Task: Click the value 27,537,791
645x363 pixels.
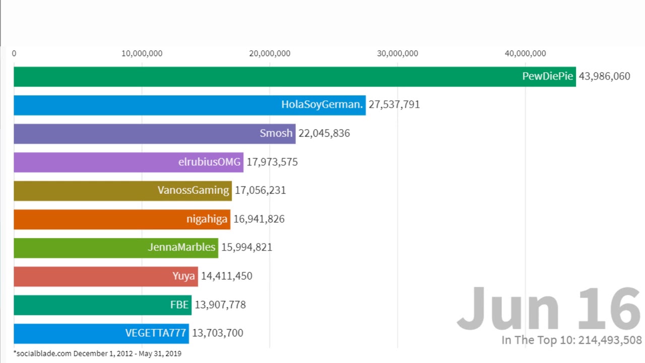Action: click(x=394, y=105)
